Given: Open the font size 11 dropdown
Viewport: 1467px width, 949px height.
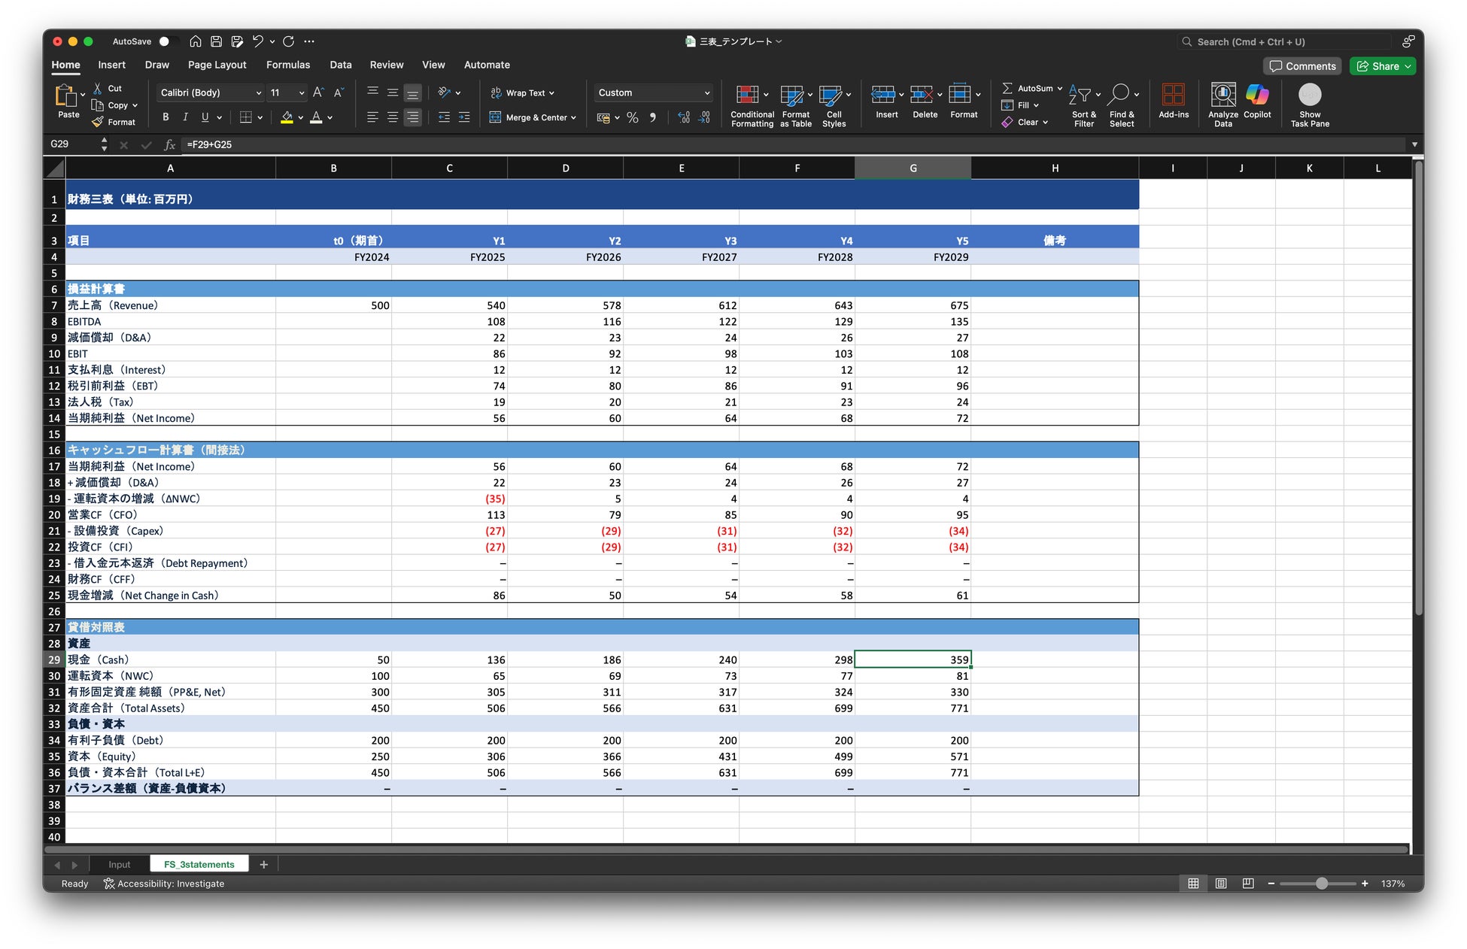Looking at the screenshot, I should [302, 93].
